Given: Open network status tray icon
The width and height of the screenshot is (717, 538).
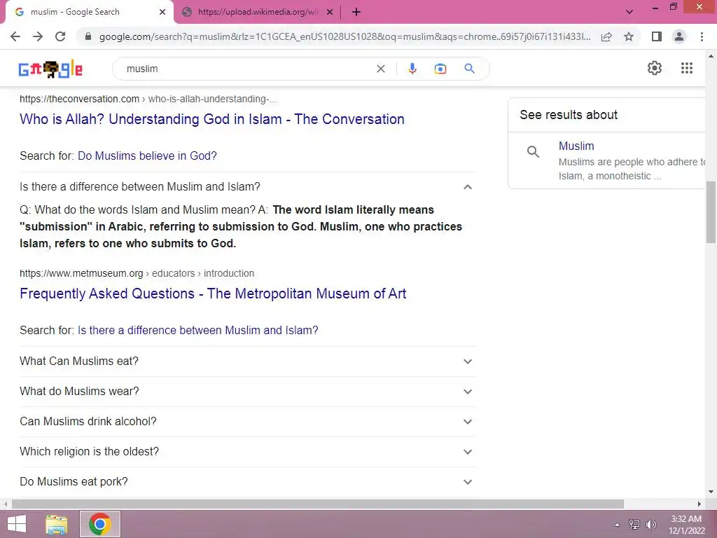Looking at the screenshot, I should (634, 524).
